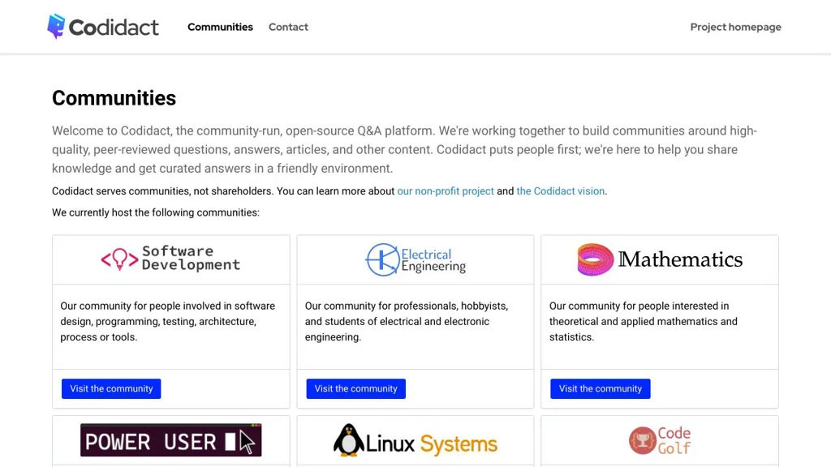Click the Power User terminal logo
The height and width of the screenshot is (467, 831).
170,441
